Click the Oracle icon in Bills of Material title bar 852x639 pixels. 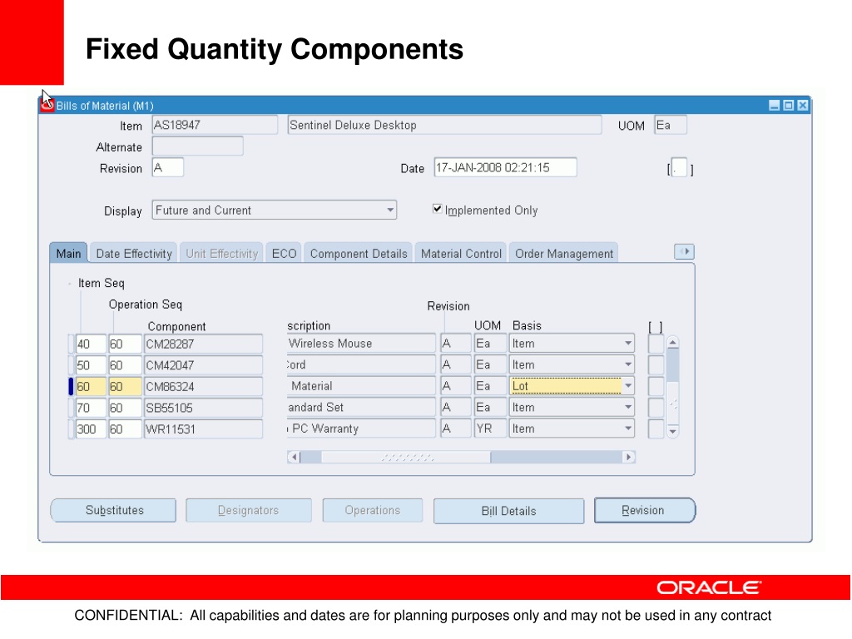point(47,105)
